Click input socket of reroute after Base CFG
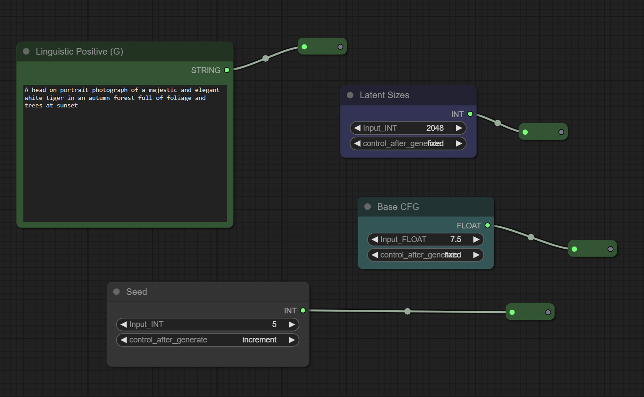 [x=574, y=249]
